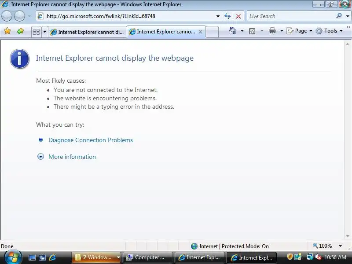Image resolution: width=352 pixels, height=264 pixels.
Task: Expand the Print options dropdown
Action: click(x=282, y=31)
